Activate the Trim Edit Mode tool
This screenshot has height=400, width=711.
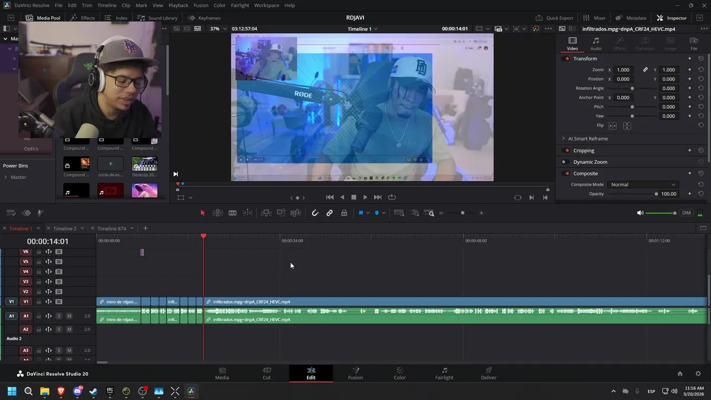pyautogui.click(x=218, y=213)
